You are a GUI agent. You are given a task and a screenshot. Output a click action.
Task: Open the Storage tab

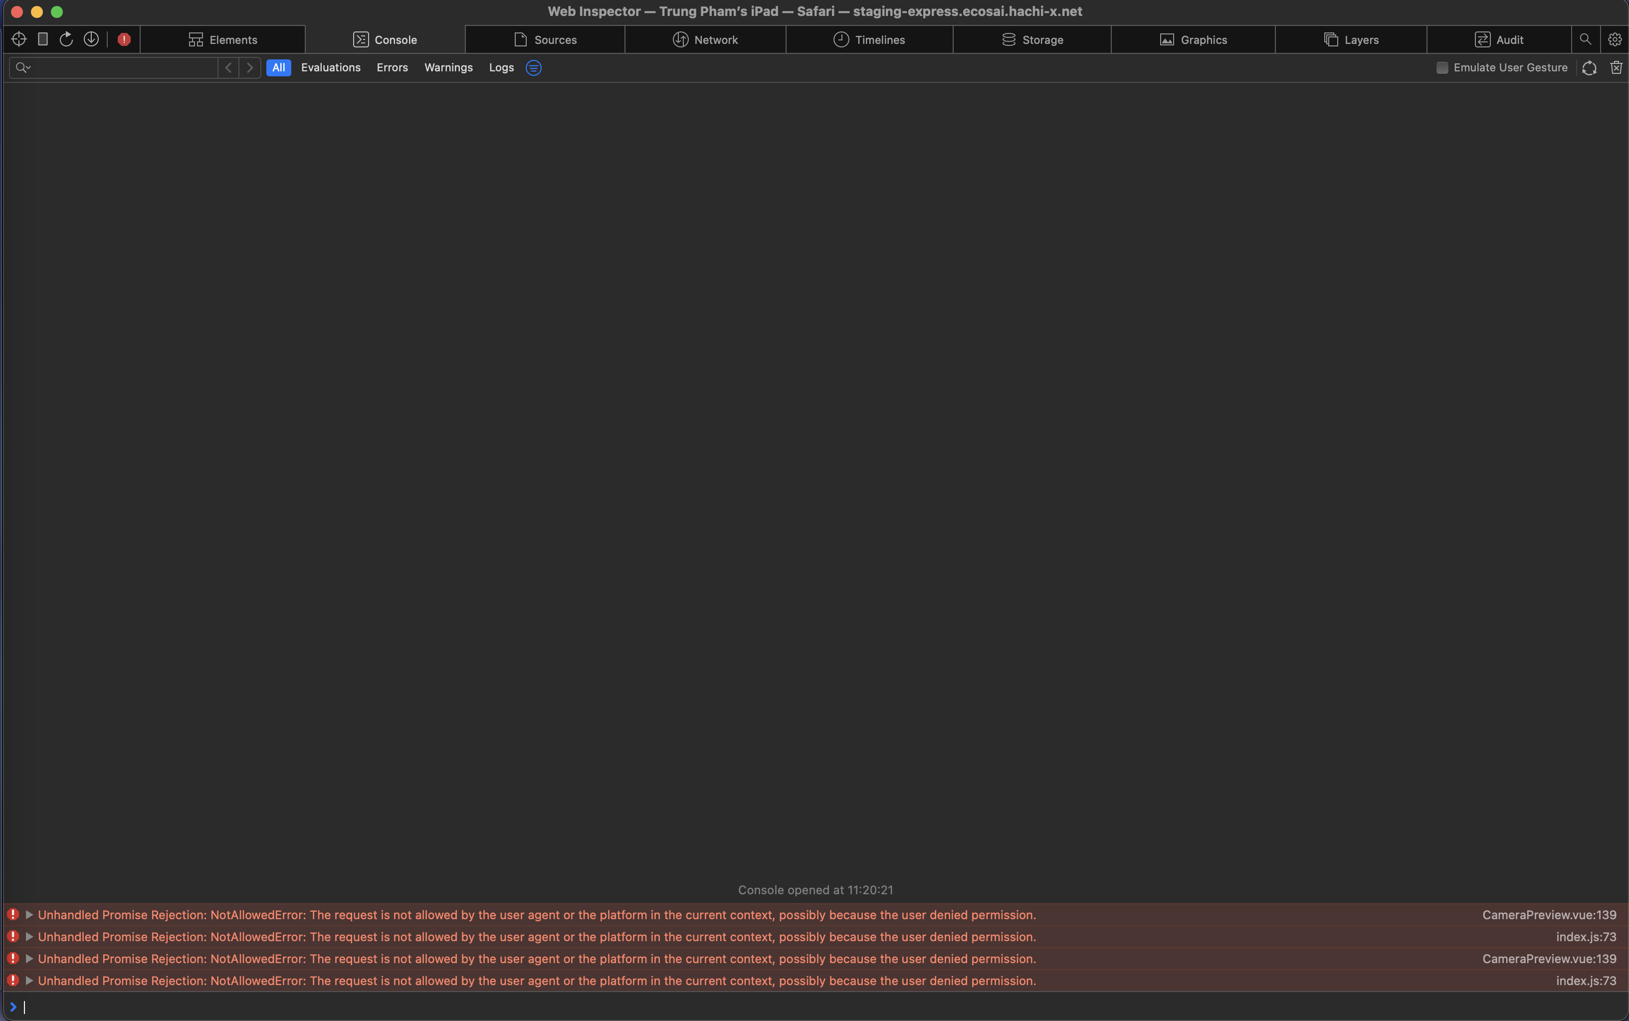pyautogui.click(x=1033, y=39)
